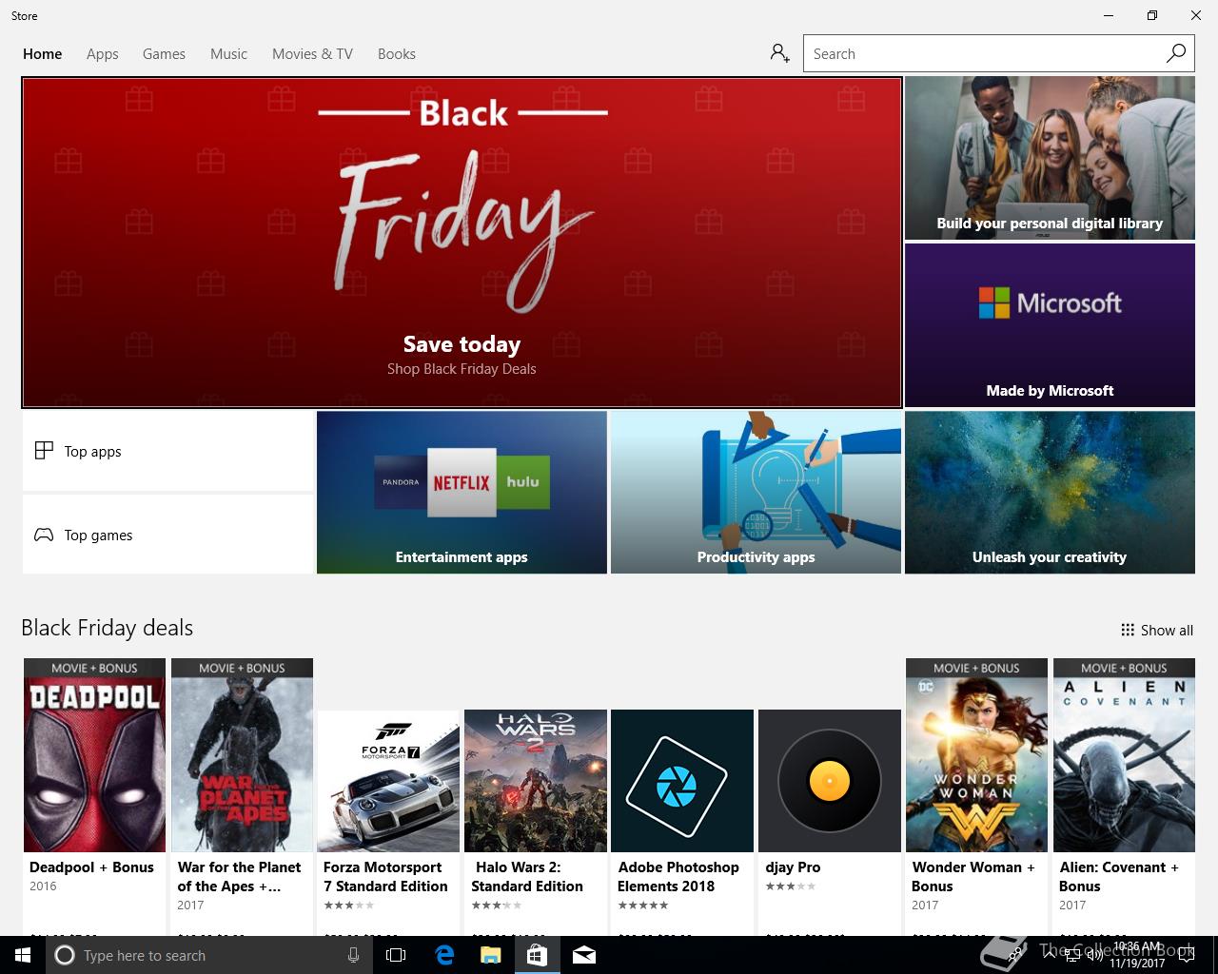This screenshot has width=1218, height=974.
Task: Click the 'Deadpool + Bonus' title text
Action: point(91,867)
